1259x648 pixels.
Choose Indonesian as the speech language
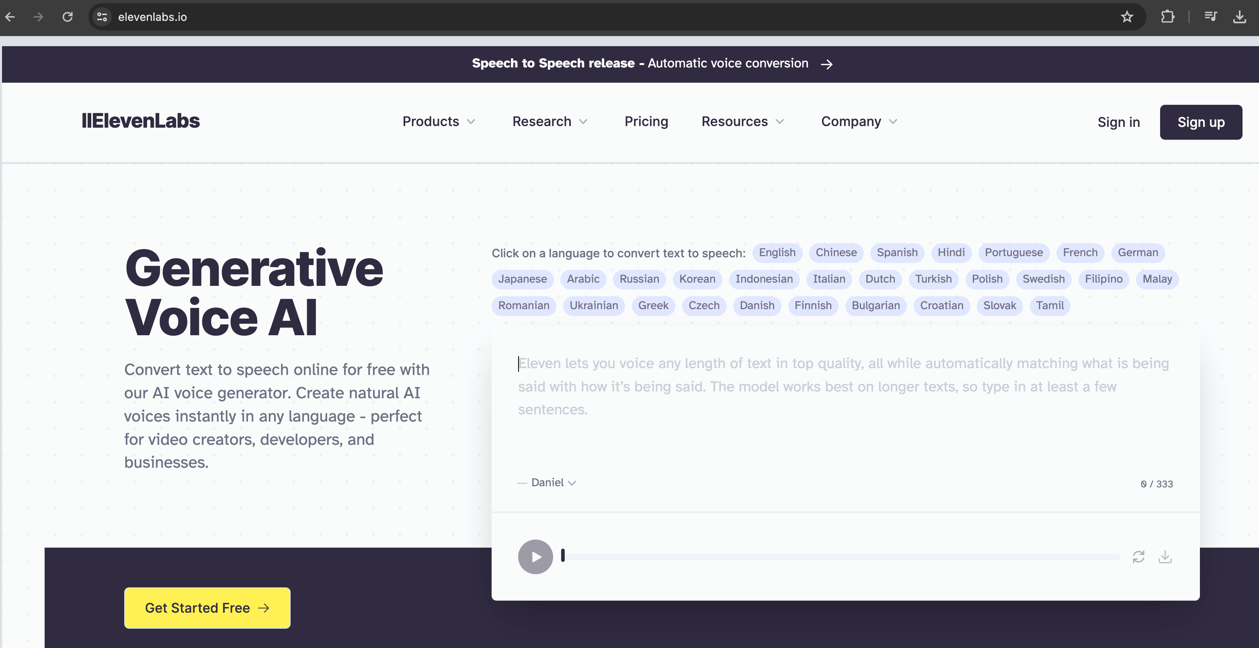click(x=764, y=279)
